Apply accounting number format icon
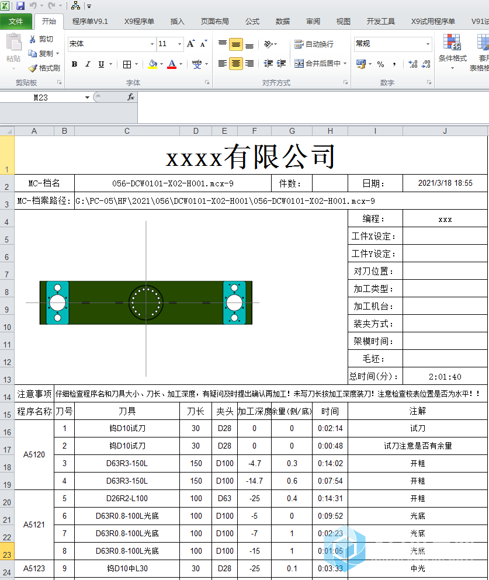 361,64
